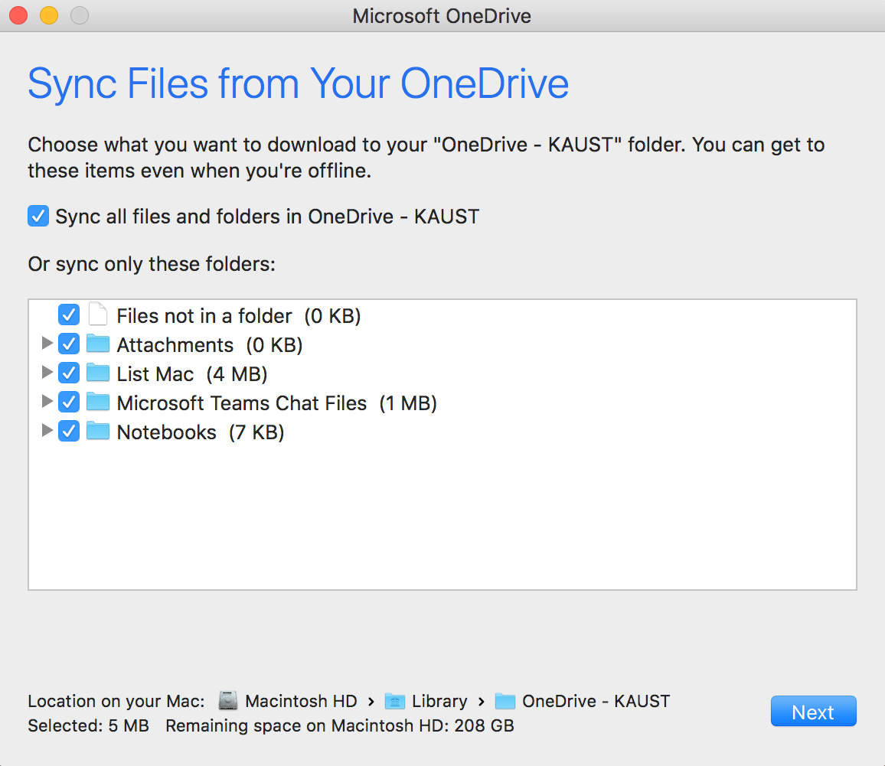885x766 pixels.
Task: Click the OneDrive - KAUST folder icon
Action: tap(505, 700)
